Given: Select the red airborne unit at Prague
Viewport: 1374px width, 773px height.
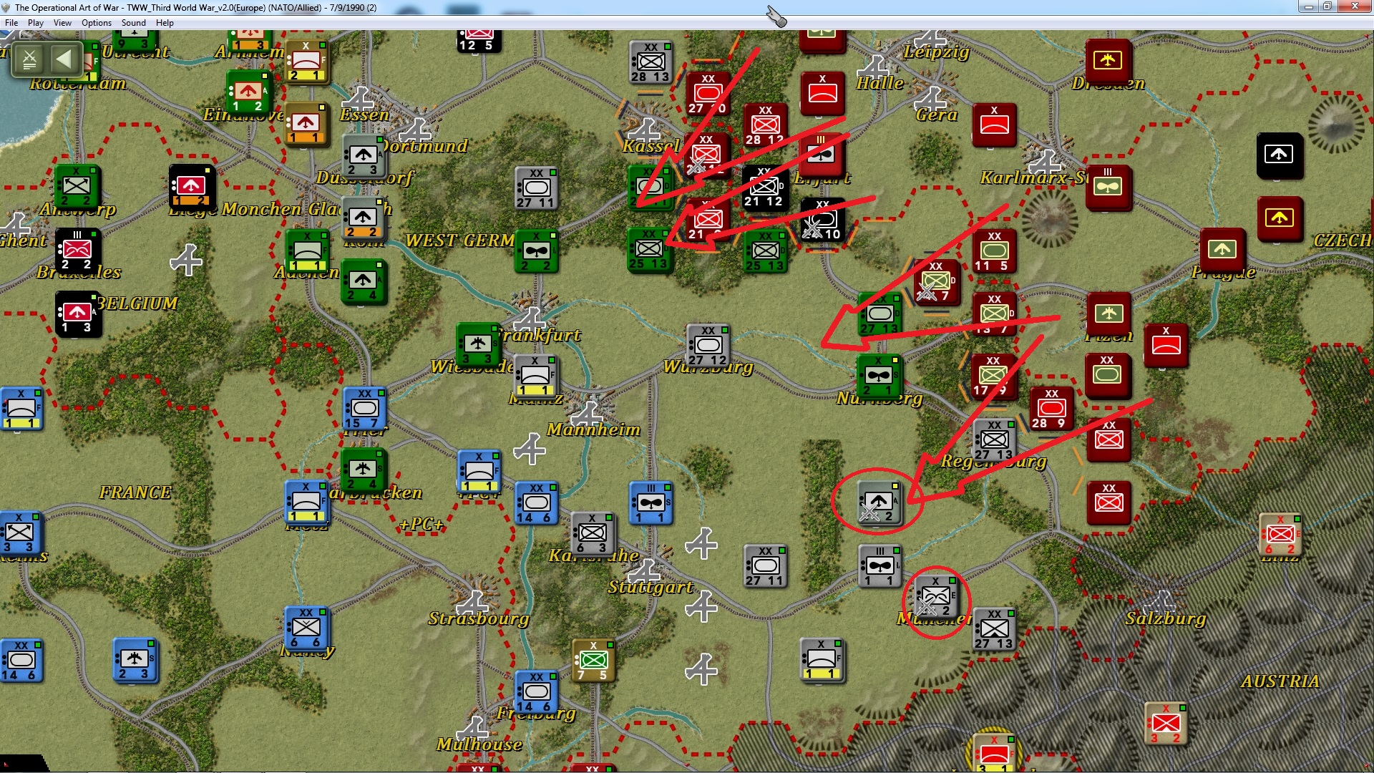Looking at the screenshot, I should click(x=1222, y=250).
